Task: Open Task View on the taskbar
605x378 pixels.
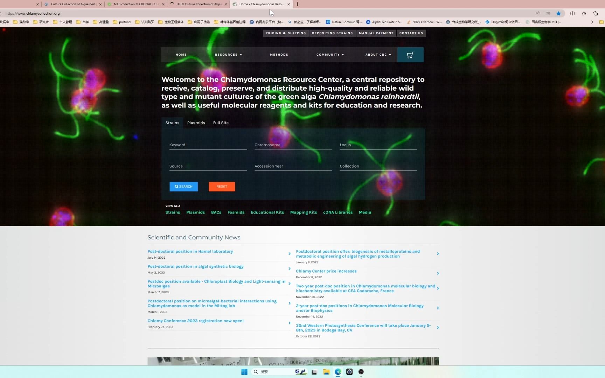Action: point(314,372)
